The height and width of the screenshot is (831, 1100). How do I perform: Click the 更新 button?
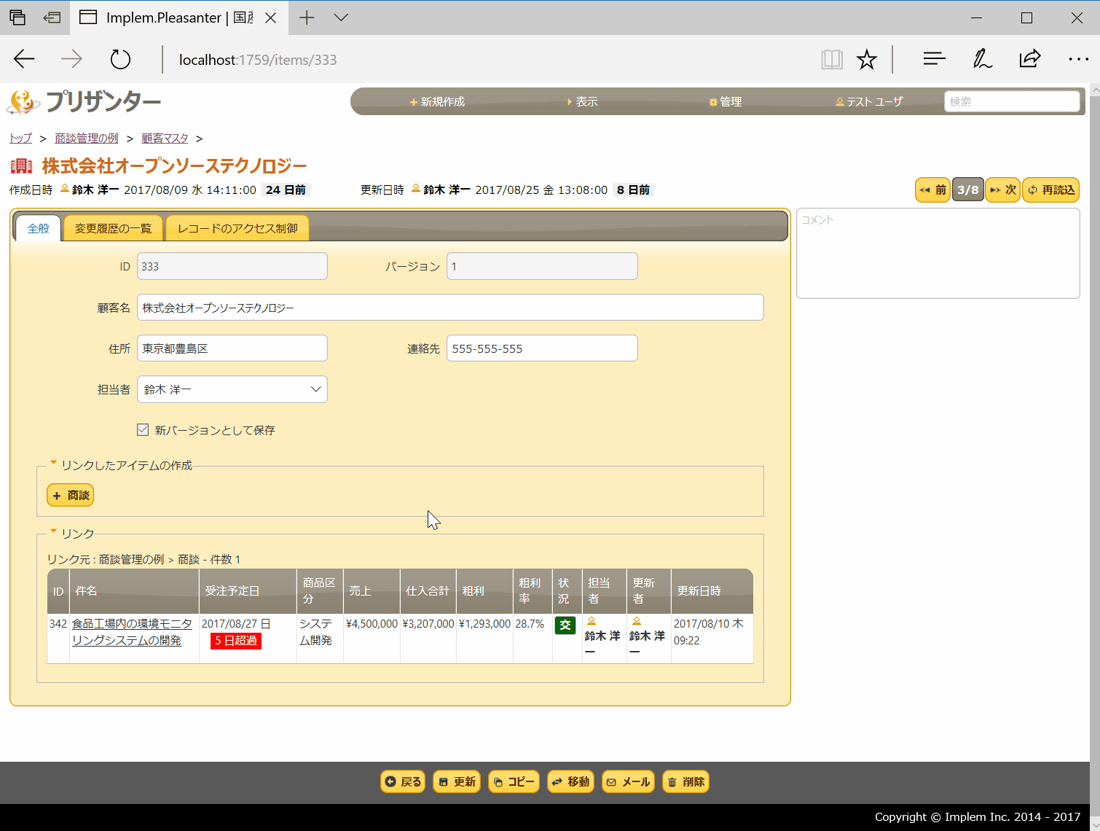click(457, 781)
